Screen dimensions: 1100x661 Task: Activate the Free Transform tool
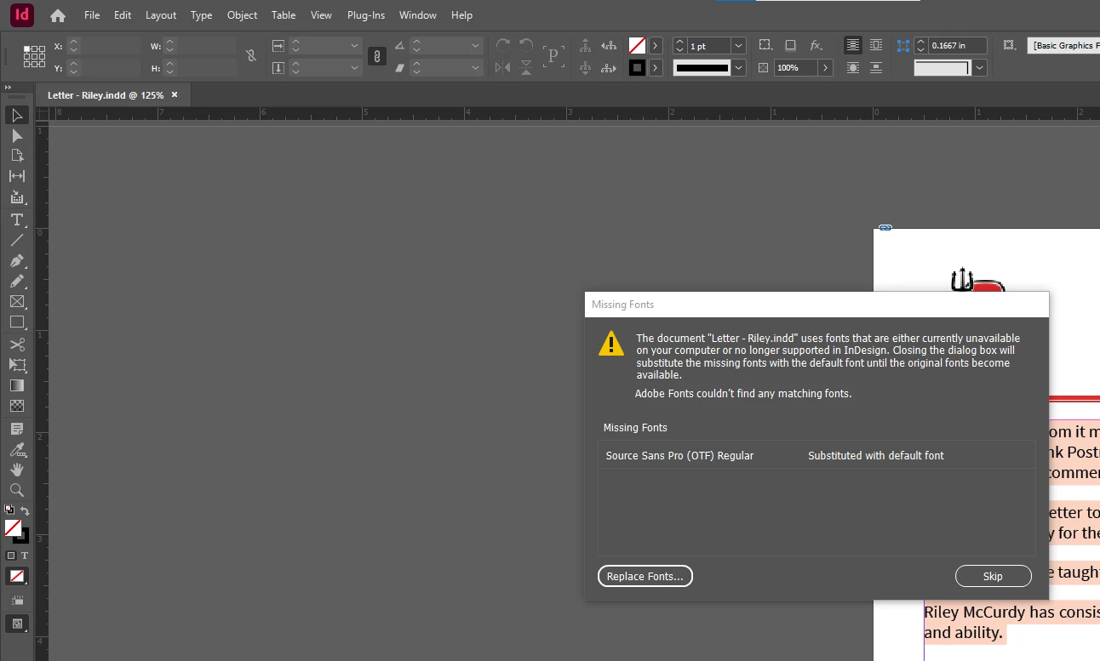[x=17, y=365]
